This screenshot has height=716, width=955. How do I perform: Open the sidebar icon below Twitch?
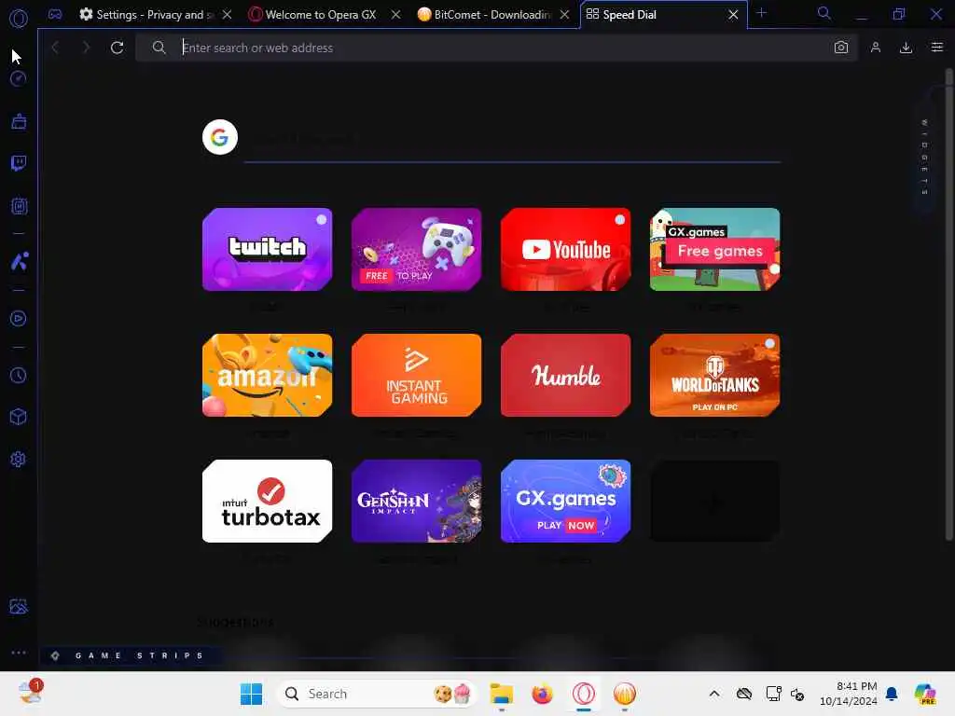(19, 206)
